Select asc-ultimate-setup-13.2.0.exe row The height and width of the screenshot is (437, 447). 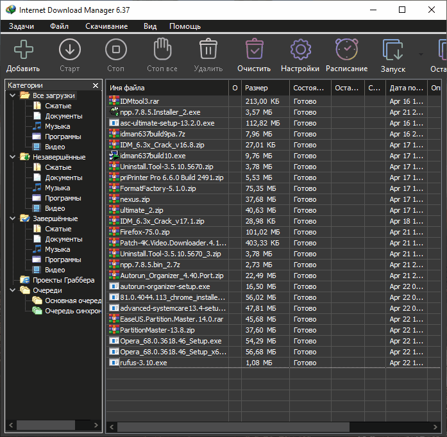274,123
